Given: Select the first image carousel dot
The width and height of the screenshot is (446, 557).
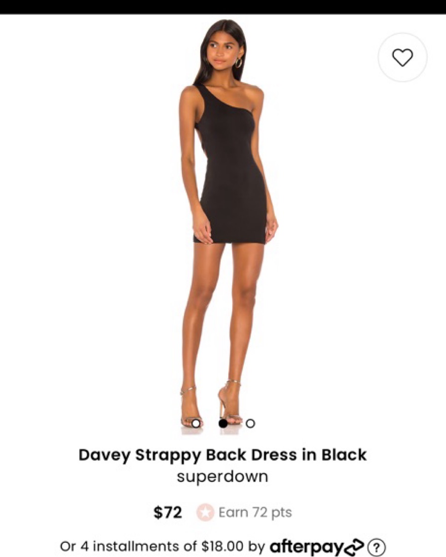Looking at the screenshot, I should click(x=196, y=423).
